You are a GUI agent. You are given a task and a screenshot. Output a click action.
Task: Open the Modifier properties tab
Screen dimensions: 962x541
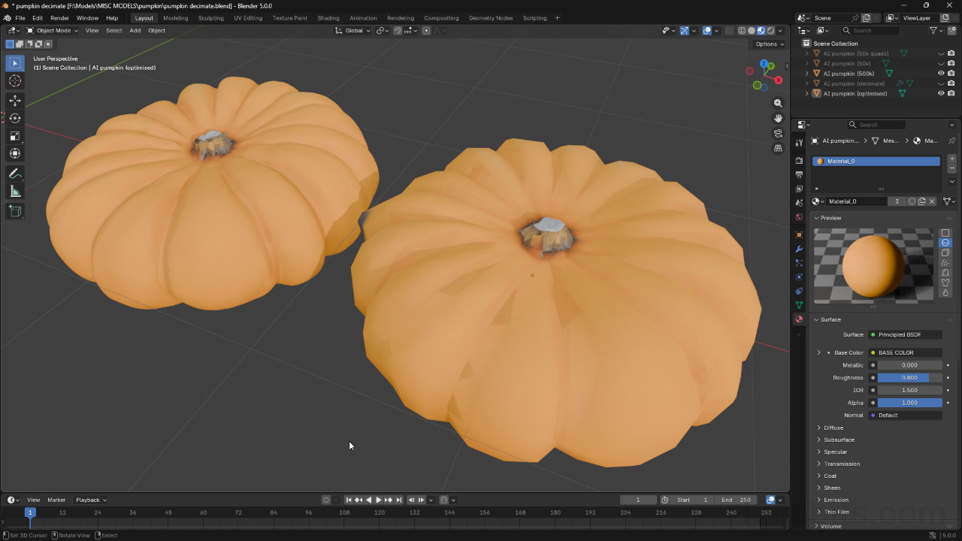799,248
